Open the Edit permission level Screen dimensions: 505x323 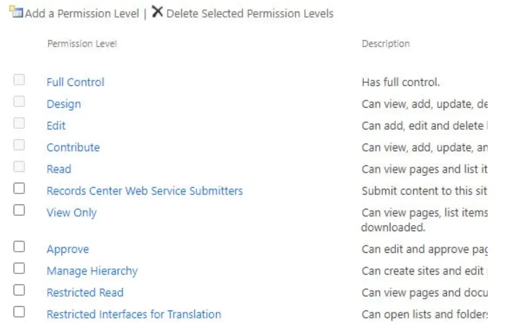tap(56, 126)
